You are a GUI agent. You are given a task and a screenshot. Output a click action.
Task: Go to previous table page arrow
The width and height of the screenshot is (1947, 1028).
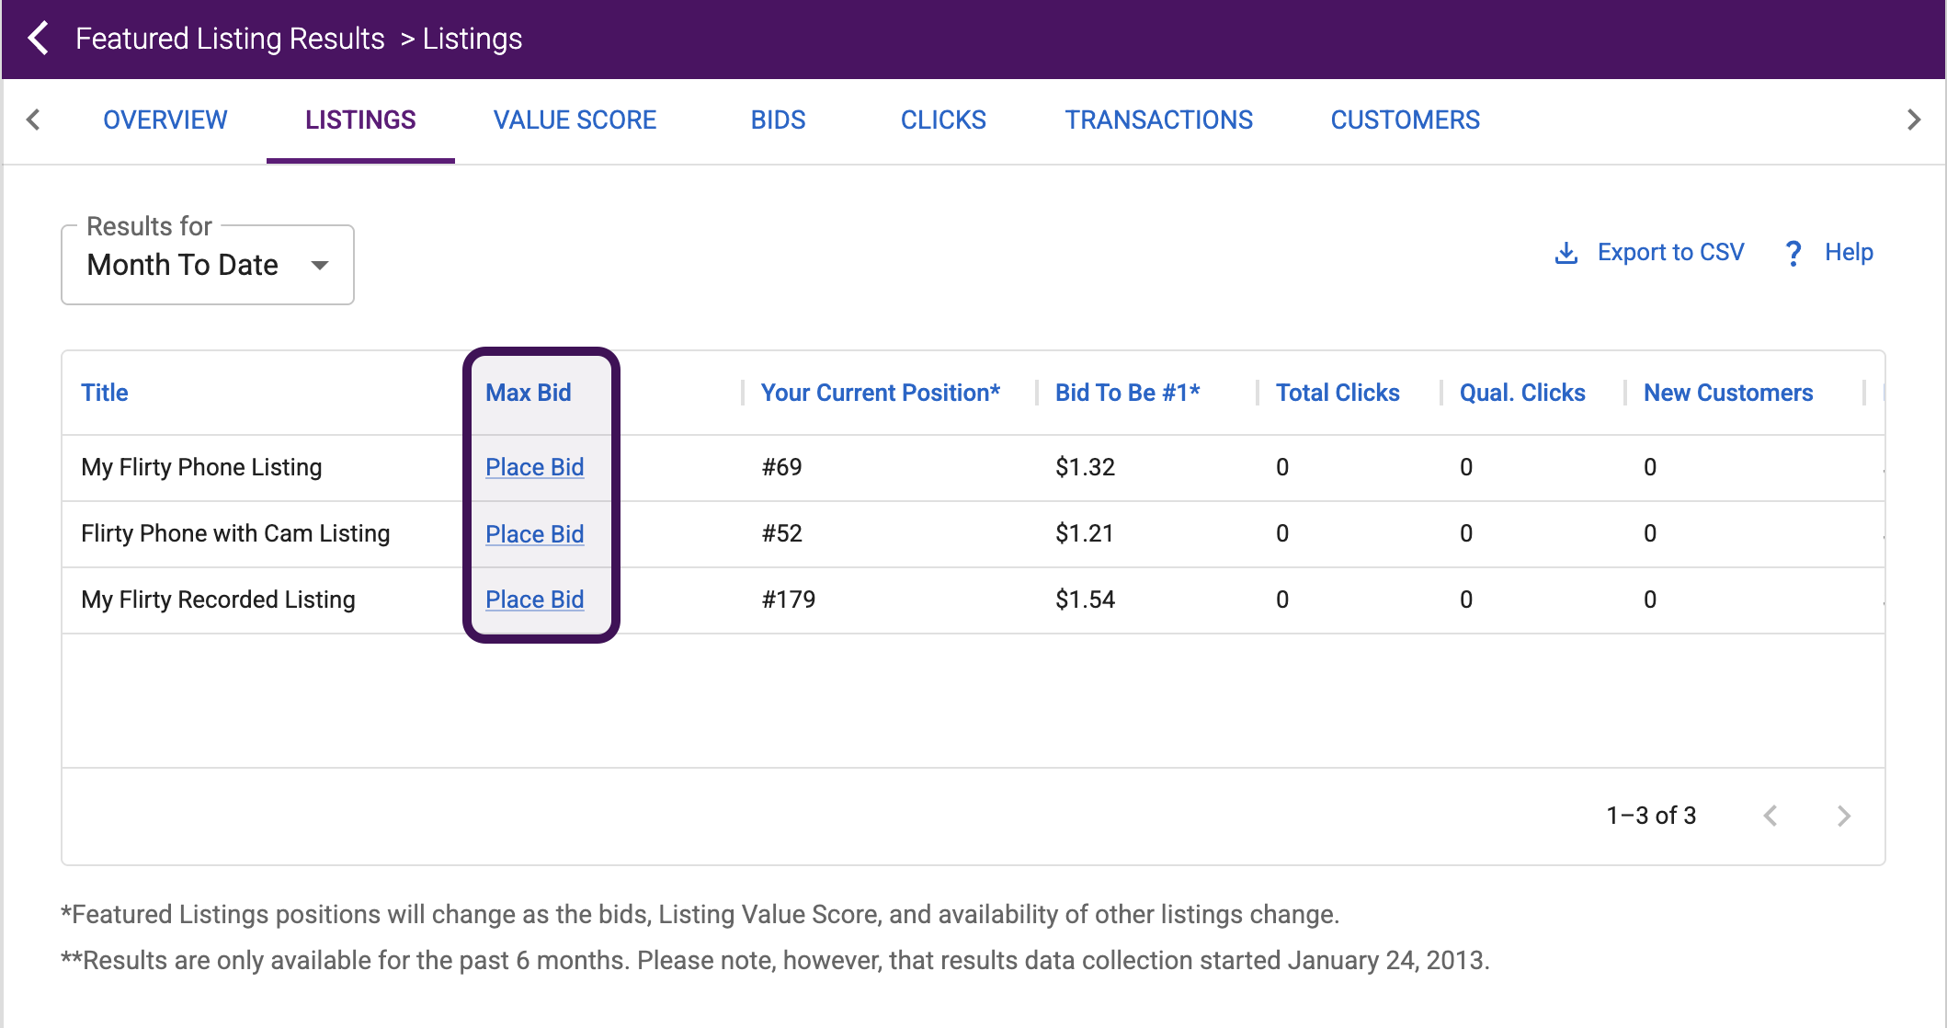point(1771,816)
